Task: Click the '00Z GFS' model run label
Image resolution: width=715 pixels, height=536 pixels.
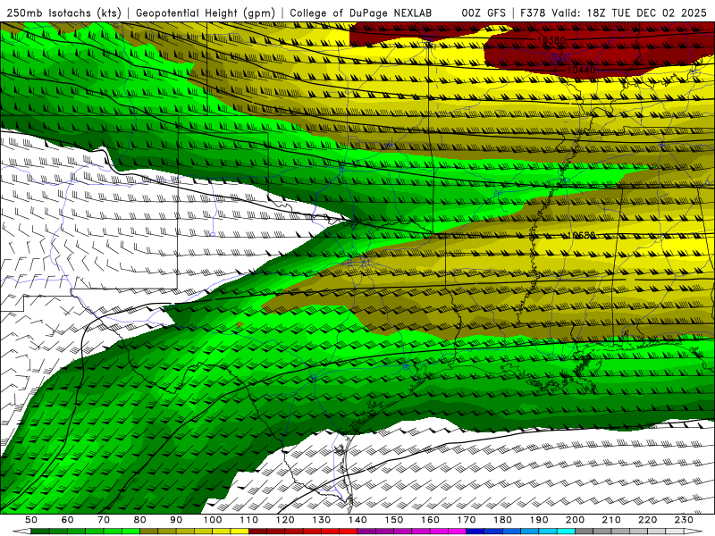Action: click(484, 13)
